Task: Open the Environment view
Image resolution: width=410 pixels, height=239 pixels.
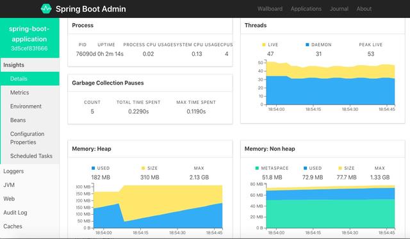Action: (x=26, y=106)
